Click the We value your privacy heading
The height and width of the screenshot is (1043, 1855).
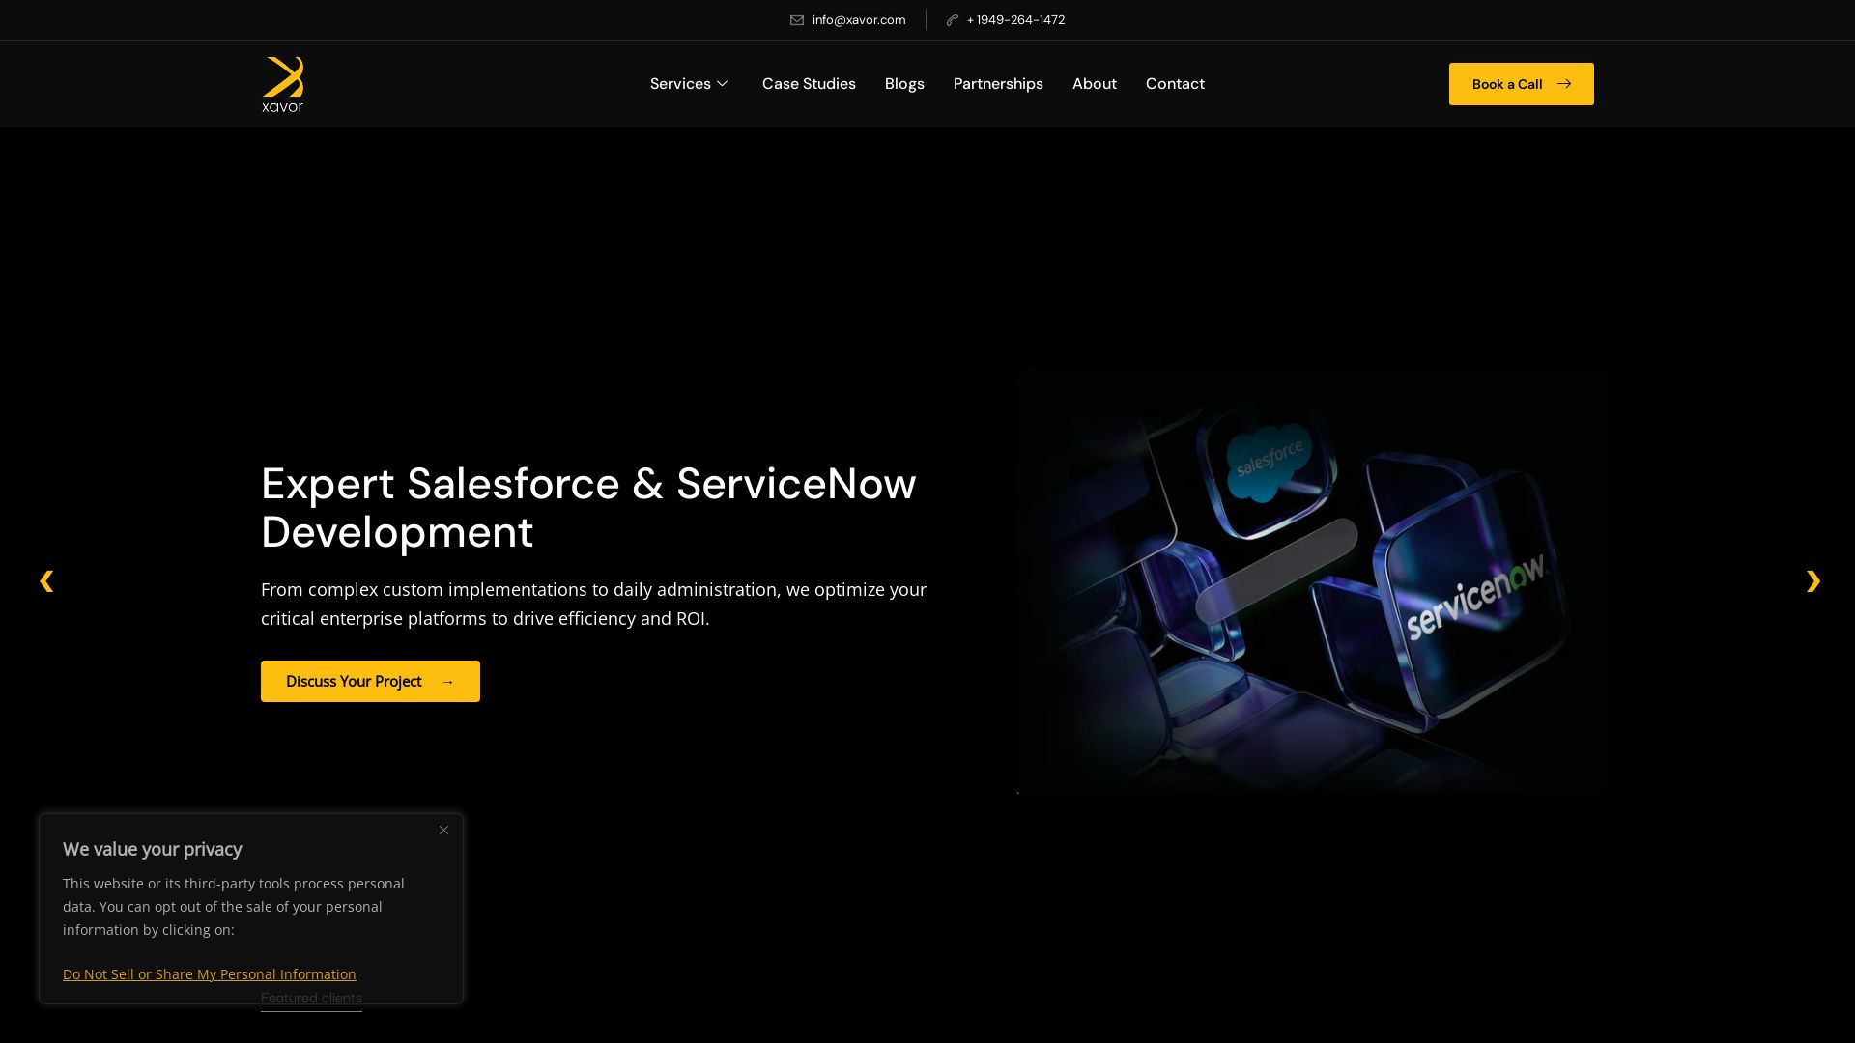click(153, 849)
